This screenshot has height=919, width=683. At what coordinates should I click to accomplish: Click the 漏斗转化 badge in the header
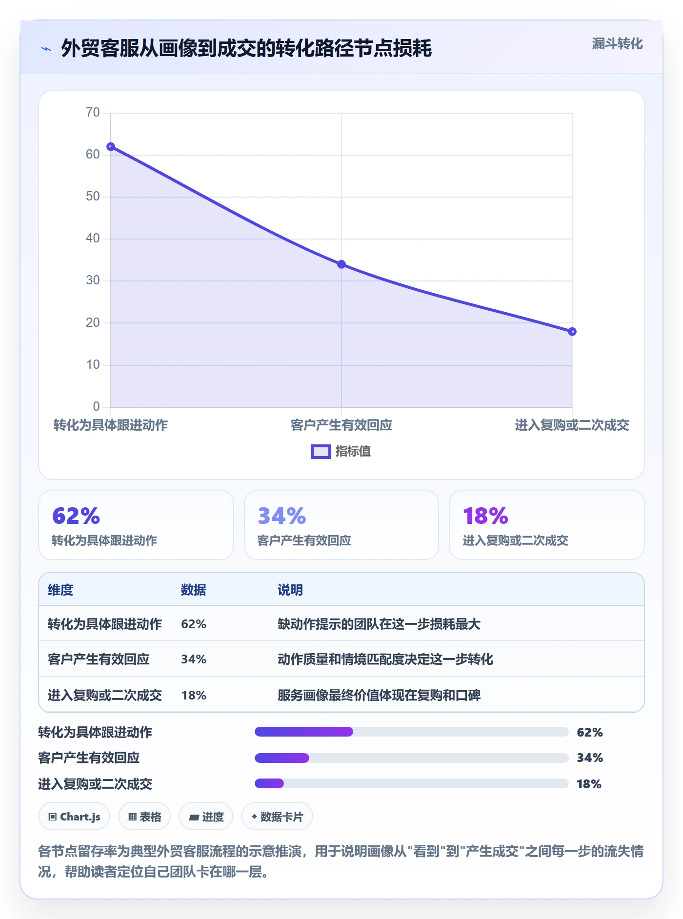pyautogui.click(x=617, y=44)
